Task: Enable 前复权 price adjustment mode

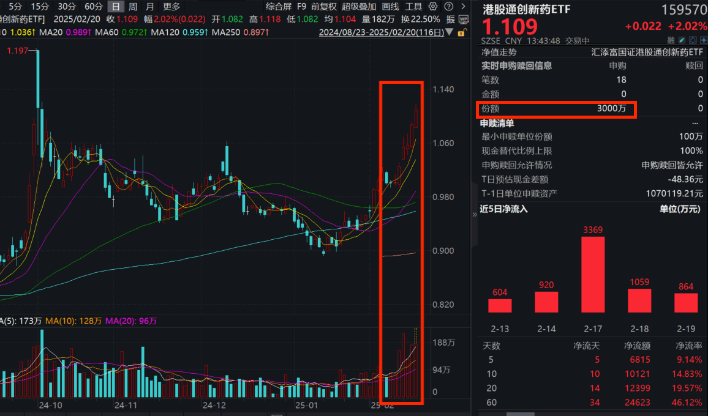Action: coord(323,6)
